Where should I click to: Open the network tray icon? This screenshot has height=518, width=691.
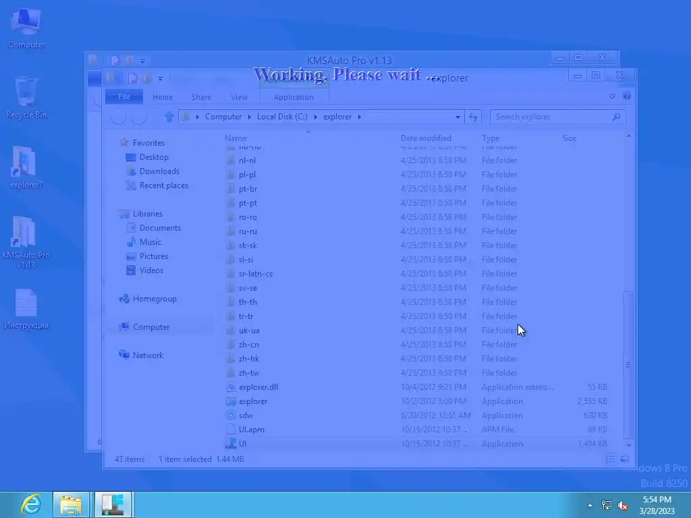click(x=607, y=505)
